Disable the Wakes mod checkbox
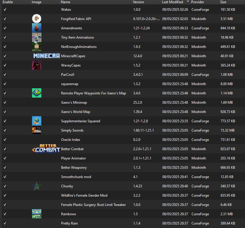The height and width of the screenshot is (228, 245). tap(5, 9)
